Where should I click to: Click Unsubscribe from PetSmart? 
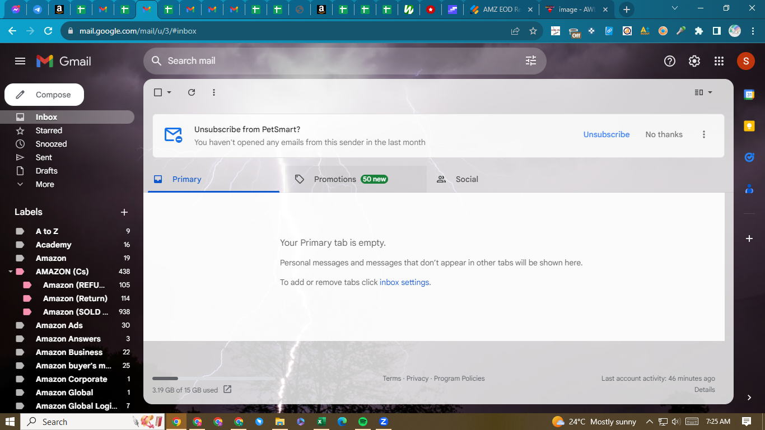tap(607, 134)
